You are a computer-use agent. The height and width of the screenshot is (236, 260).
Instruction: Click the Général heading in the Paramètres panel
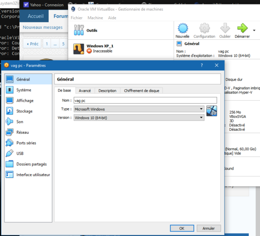tap(65, 79)
